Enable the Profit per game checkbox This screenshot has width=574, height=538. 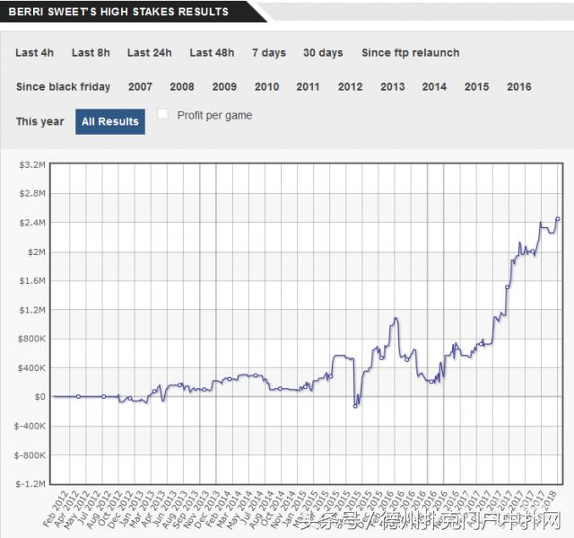(162, 114)
